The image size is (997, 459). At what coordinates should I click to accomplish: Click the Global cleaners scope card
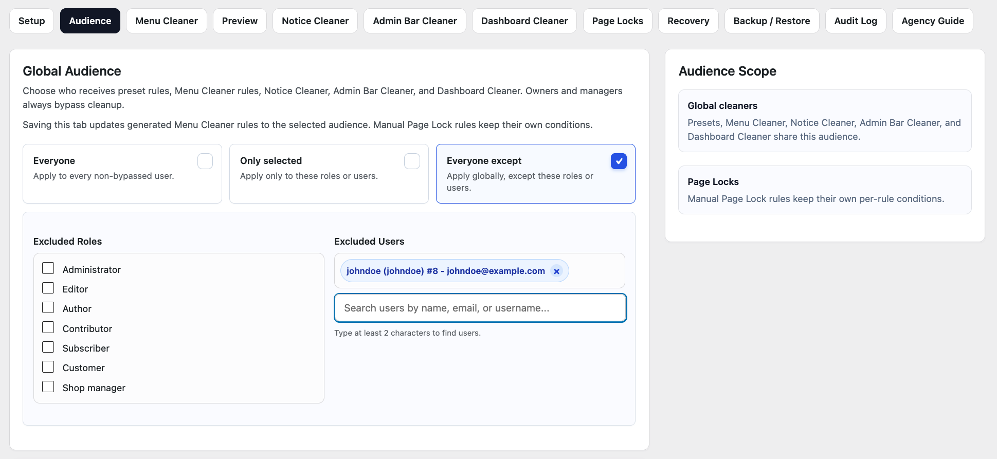pos(825,121)
